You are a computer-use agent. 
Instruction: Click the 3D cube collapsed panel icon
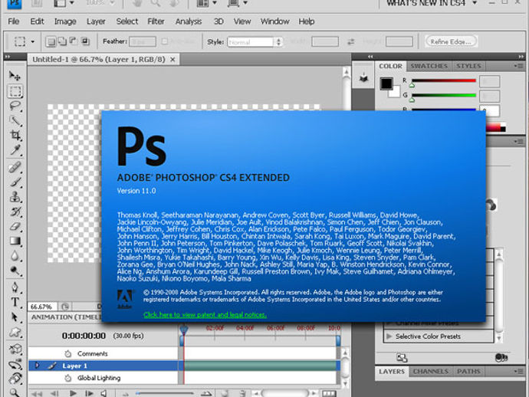[x=363, y=78]
